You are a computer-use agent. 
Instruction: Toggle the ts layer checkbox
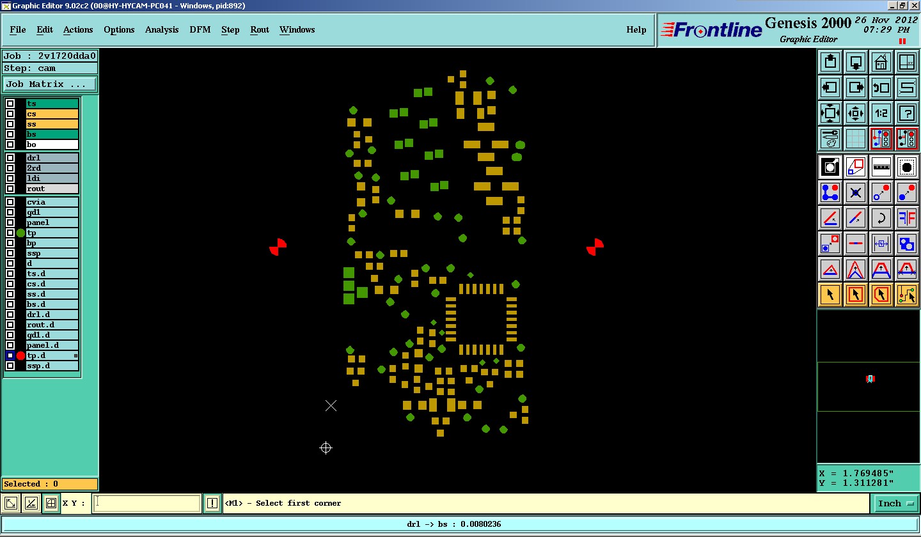(x=10, y=104)
